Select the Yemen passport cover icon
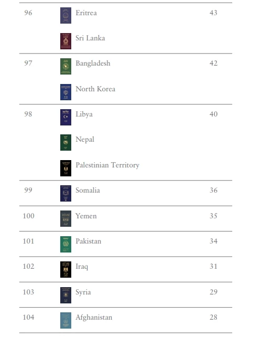The width and height of the screenshot is (262, 337). [65, 219]
